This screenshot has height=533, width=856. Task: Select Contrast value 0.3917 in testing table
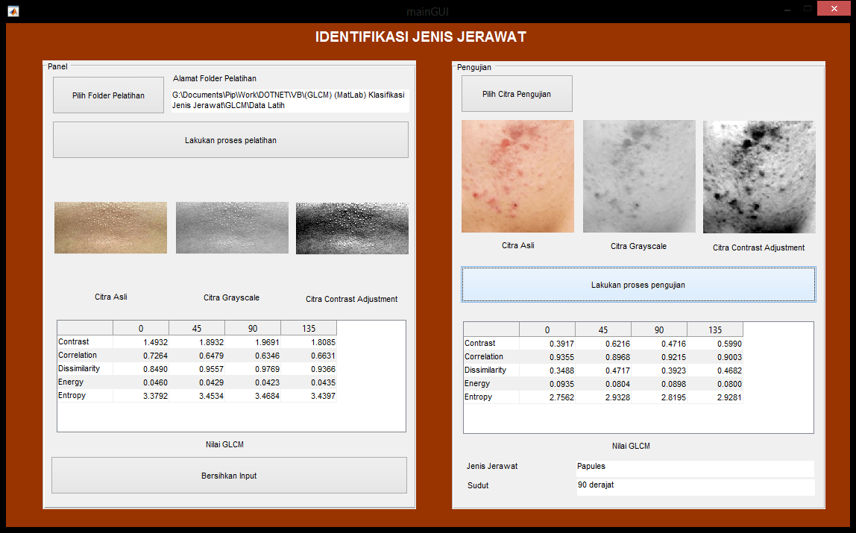click(x=547, y=344)
